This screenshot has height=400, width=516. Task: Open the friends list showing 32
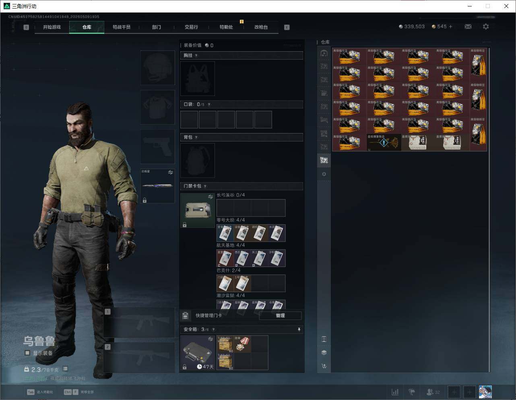coord(433,392)
